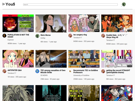The height and width of the screenshot is (101, 135).
Task: Open the ANTIPATER Q&A title
Action: pyautogui.click(x=14, y=70)
